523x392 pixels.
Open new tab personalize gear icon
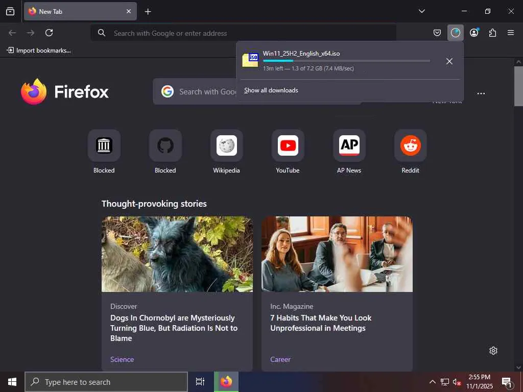[x=493, y=351]
